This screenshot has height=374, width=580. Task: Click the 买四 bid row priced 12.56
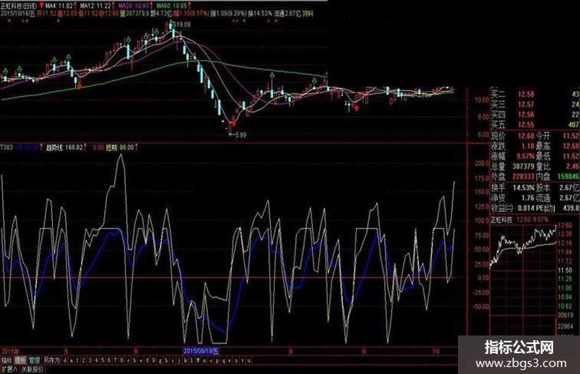[x=535, y=115]
